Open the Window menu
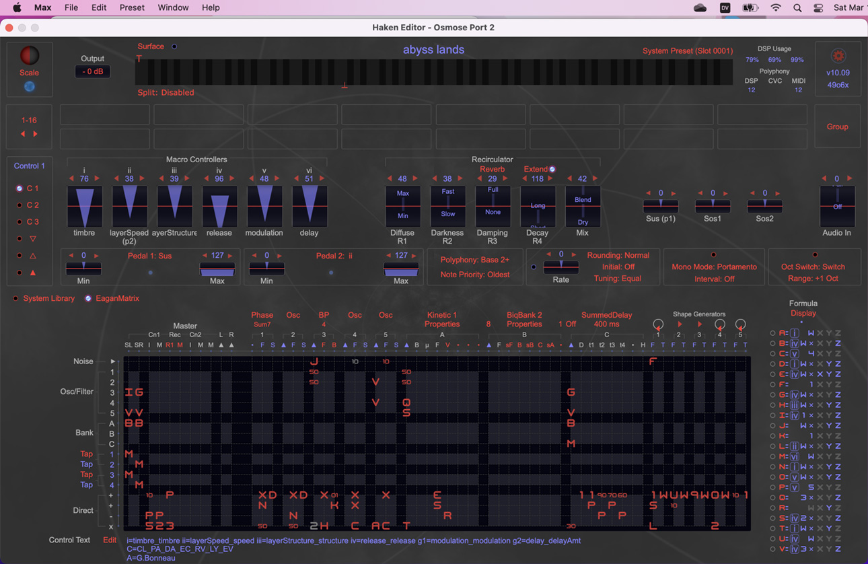 (x=173, y=8)
